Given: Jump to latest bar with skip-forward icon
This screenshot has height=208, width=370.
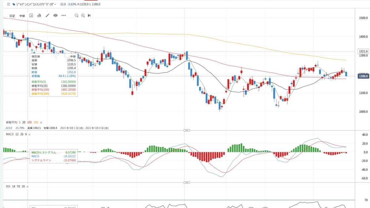Looking at the screenshot, I should 89,16.
